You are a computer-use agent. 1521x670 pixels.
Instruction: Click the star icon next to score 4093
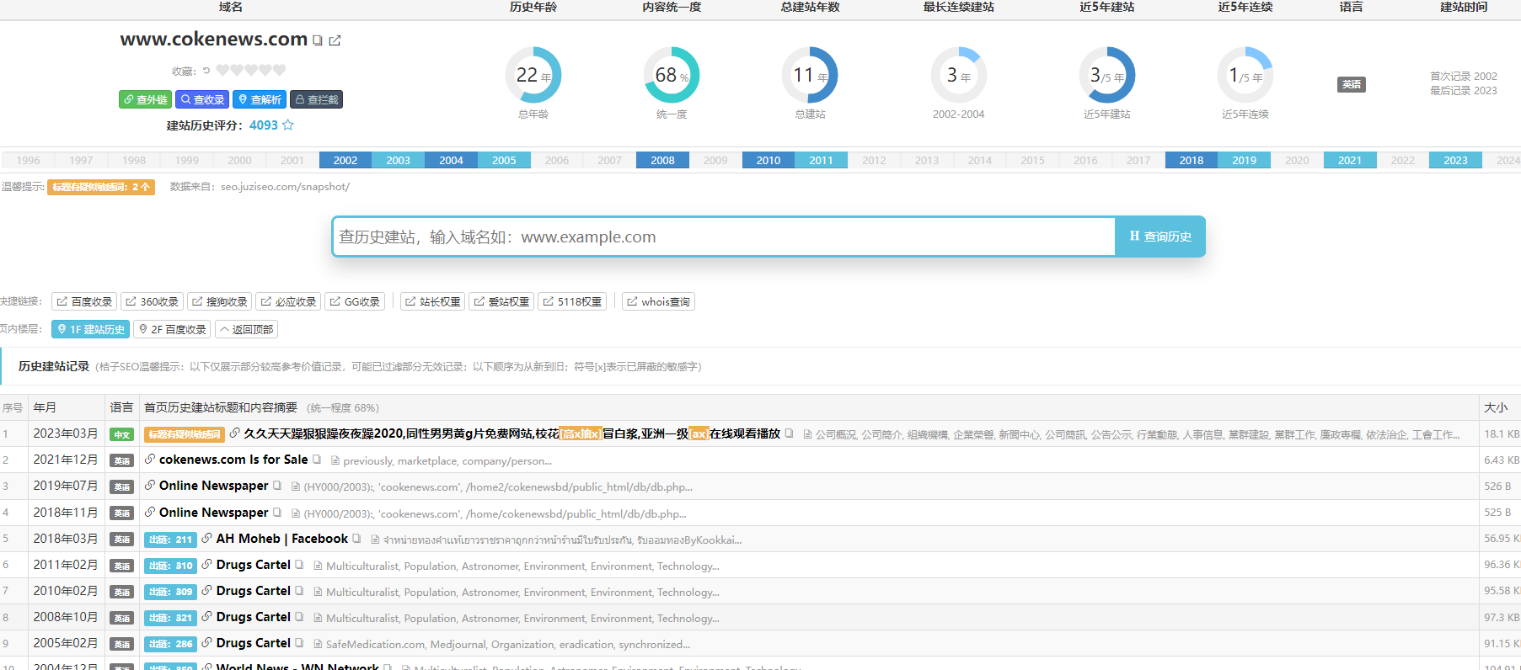tap(288, 125)
